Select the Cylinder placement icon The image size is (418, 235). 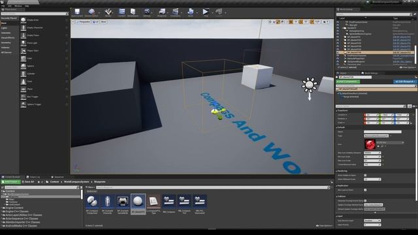[x=24, y=74]
